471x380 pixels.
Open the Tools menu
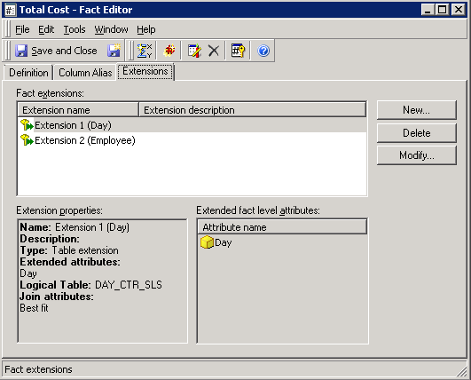[x=75, y=29]
